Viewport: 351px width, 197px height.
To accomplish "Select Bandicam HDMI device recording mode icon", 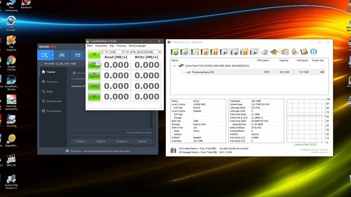I will point(77,55).
